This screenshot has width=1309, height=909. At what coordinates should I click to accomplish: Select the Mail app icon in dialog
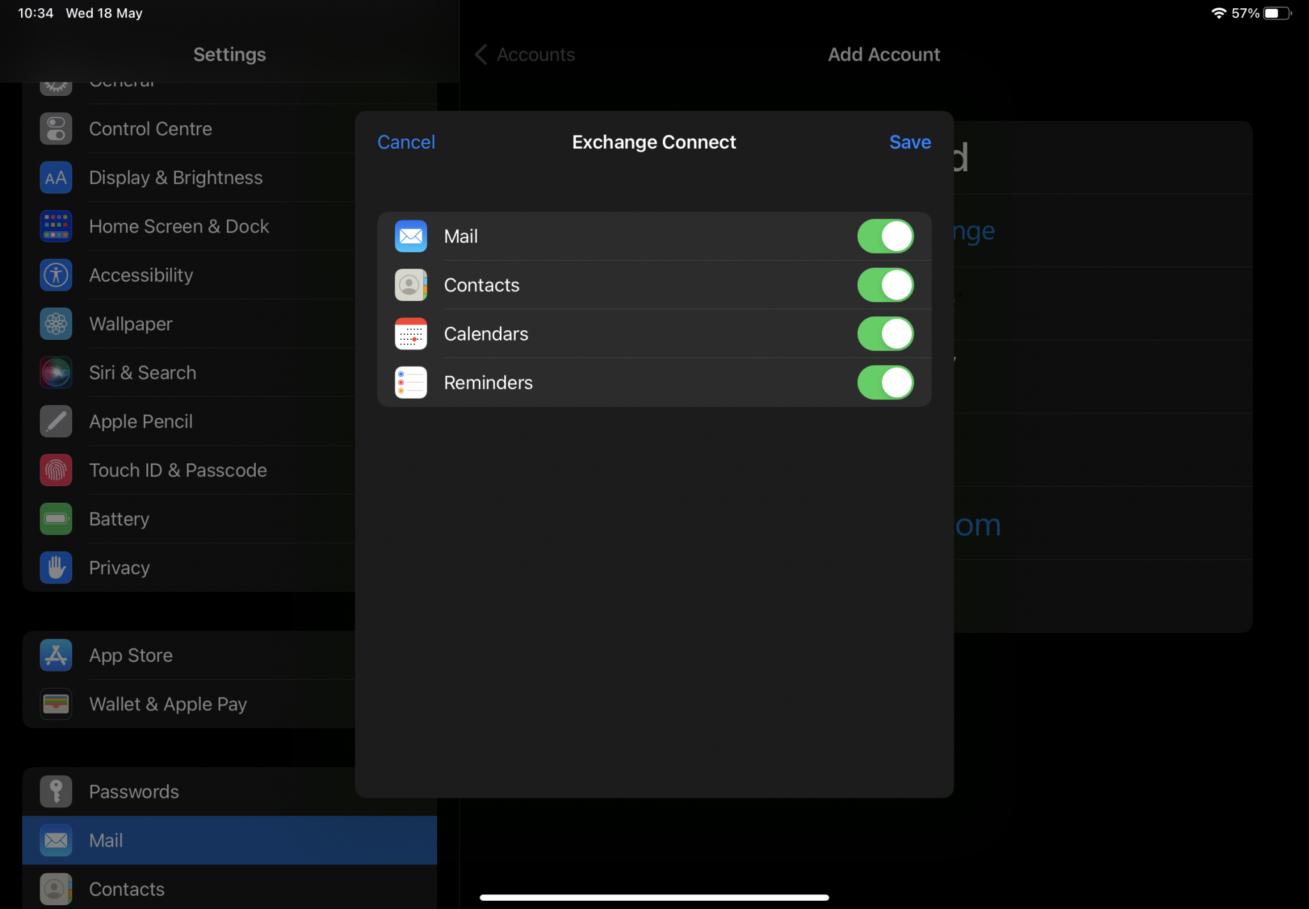point(410,236)
